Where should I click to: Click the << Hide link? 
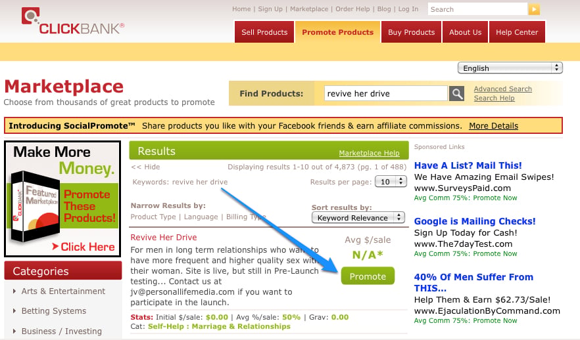[145, 167]
